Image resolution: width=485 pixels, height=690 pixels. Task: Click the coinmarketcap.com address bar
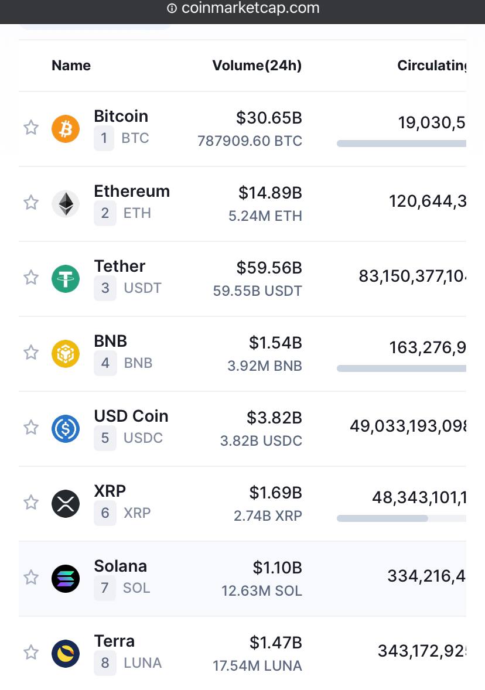(243, 8)
